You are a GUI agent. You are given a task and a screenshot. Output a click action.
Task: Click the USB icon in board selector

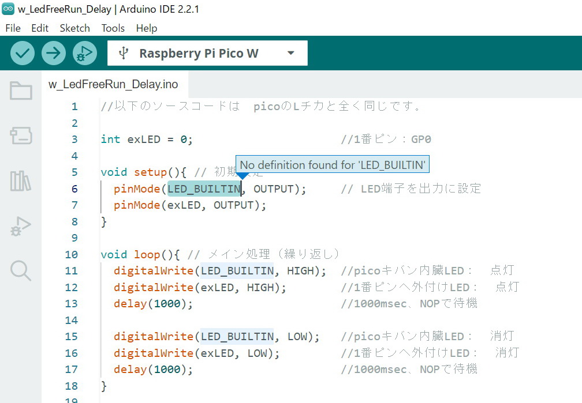tap(124, 53)
